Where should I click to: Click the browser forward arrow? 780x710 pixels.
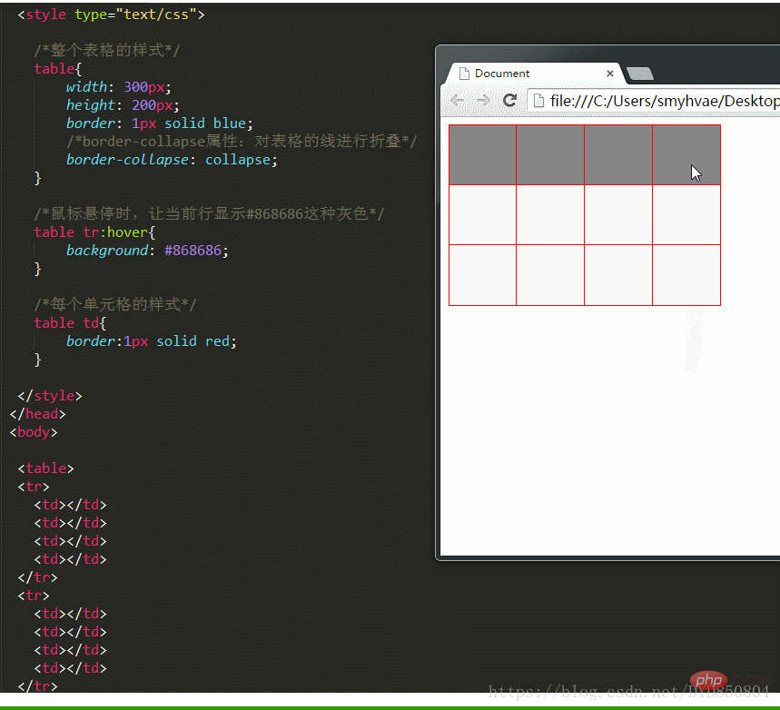[x=483, y=101]
